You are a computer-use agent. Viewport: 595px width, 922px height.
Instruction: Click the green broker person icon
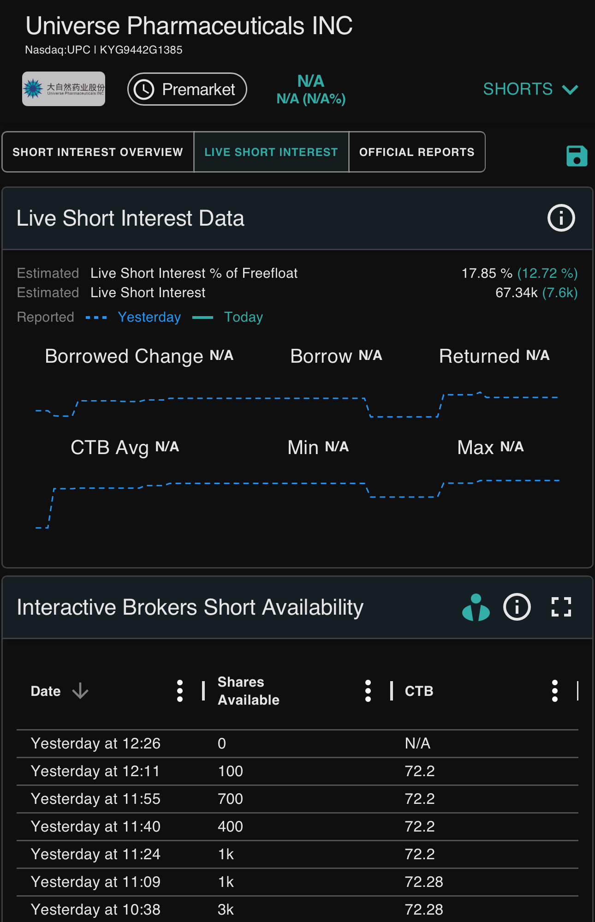point(476,607)
